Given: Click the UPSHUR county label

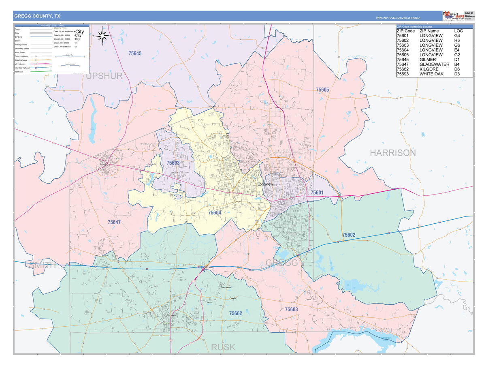Looking at the screenshot, I should (x=104, y=76).
